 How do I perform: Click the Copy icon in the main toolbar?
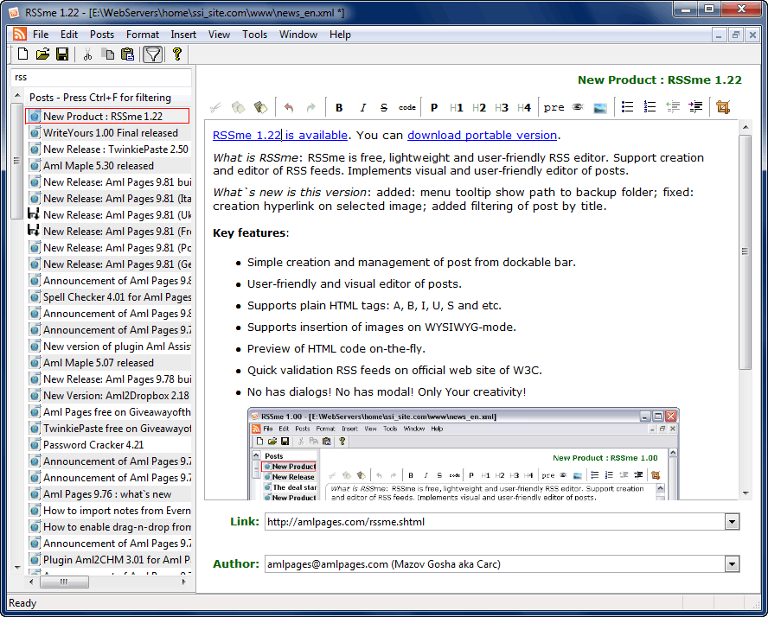click(x=107, y=54)
